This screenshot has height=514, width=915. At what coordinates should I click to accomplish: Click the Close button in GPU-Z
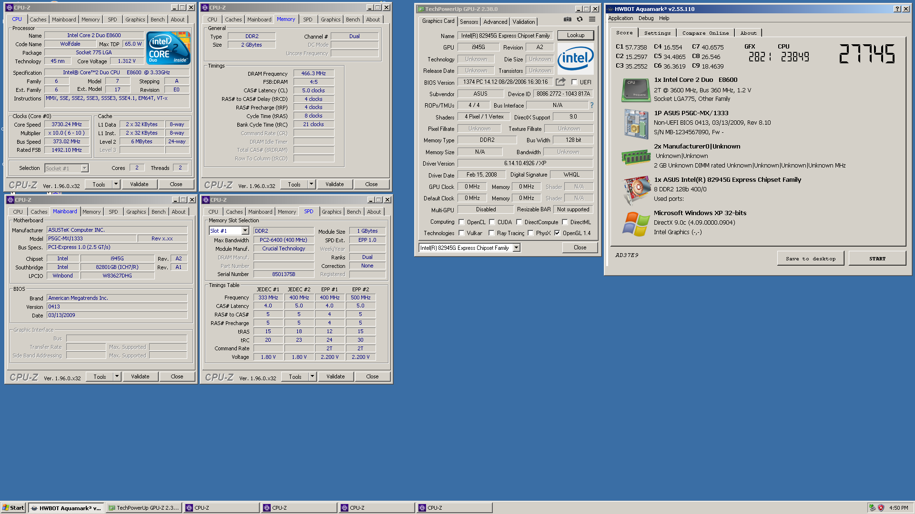[579, 247]
